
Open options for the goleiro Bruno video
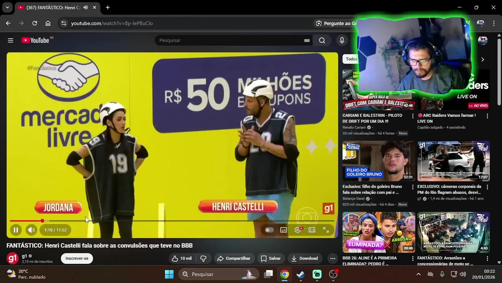[x=413, y=187]
